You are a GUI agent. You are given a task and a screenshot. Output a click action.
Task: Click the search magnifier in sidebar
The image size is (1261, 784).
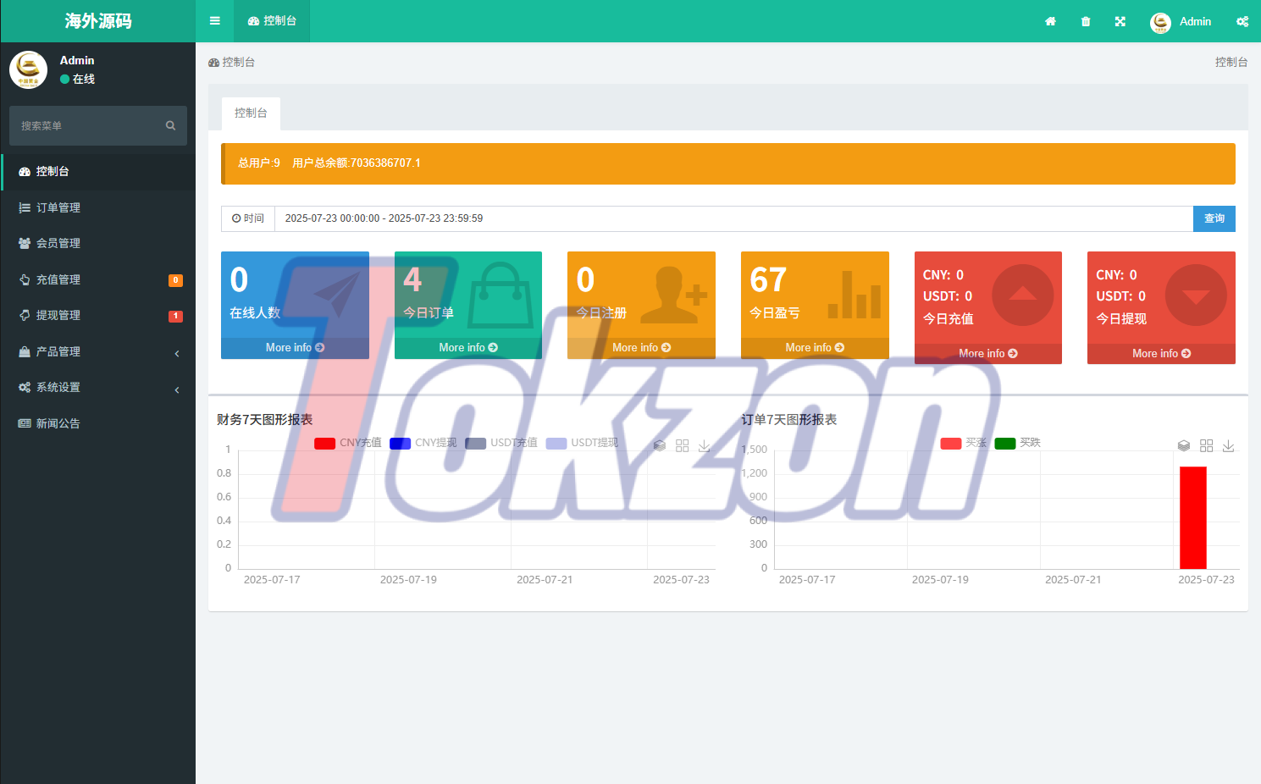(170, 125)
